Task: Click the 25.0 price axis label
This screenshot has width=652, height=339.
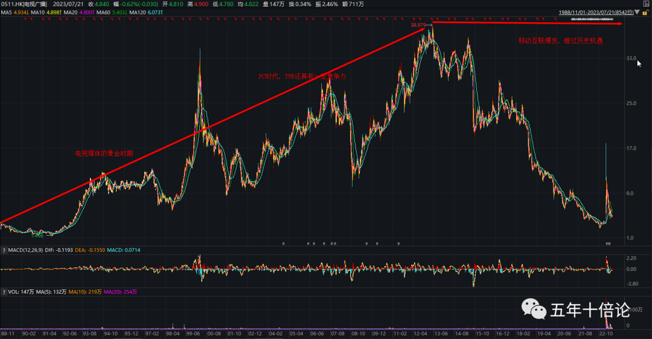Action: pyautogui.click(x=631, y=103)
